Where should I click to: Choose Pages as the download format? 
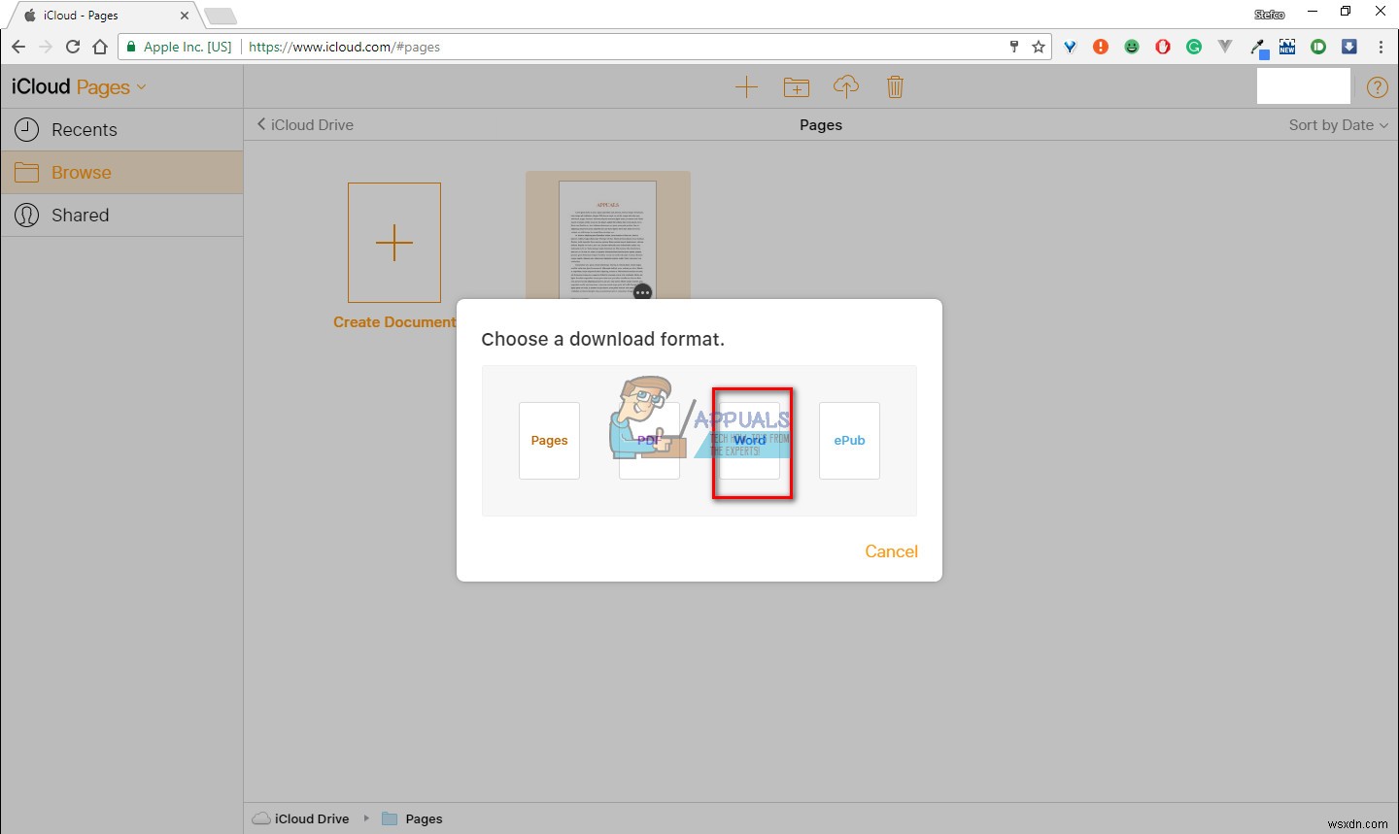pos(549,441)
